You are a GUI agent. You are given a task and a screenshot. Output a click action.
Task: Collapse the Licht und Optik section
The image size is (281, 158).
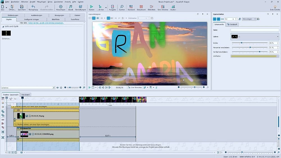pos(3,26)
